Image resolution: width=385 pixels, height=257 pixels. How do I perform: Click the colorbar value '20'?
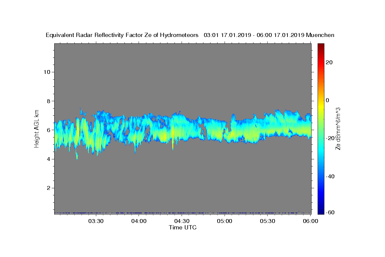click(329, 62)
